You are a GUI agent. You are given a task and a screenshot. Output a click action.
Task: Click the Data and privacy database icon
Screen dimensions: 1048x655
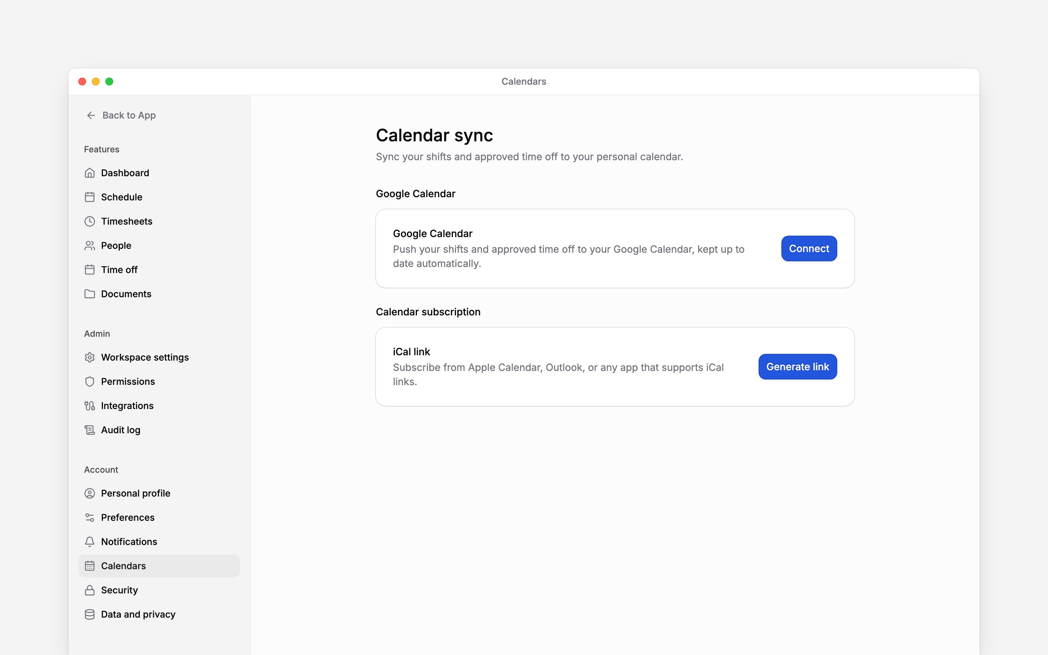point(90,615)
